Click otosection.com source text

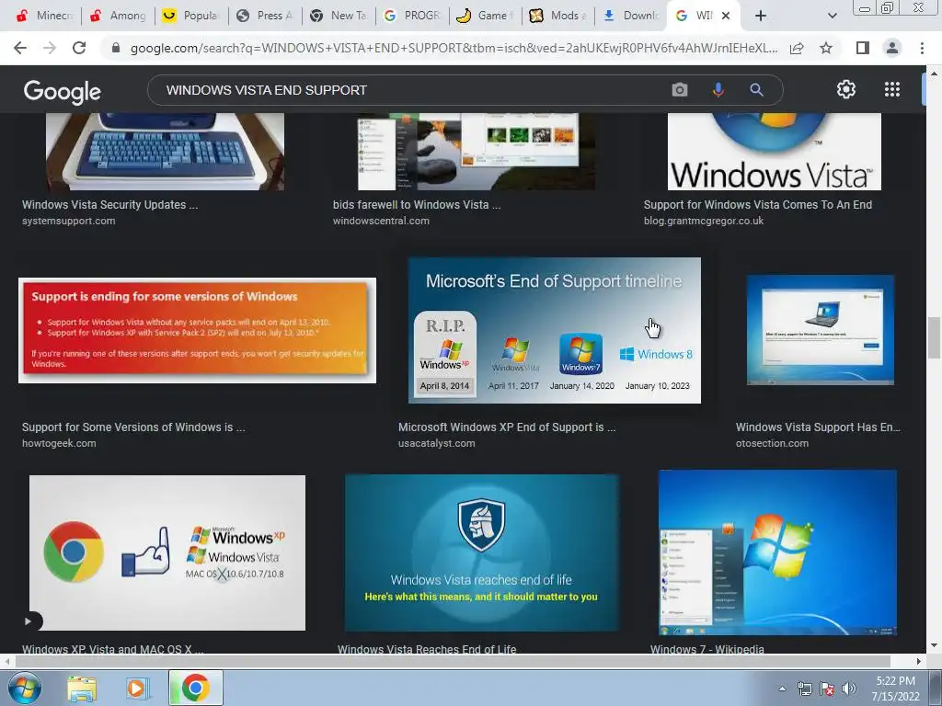pos(772,444)
